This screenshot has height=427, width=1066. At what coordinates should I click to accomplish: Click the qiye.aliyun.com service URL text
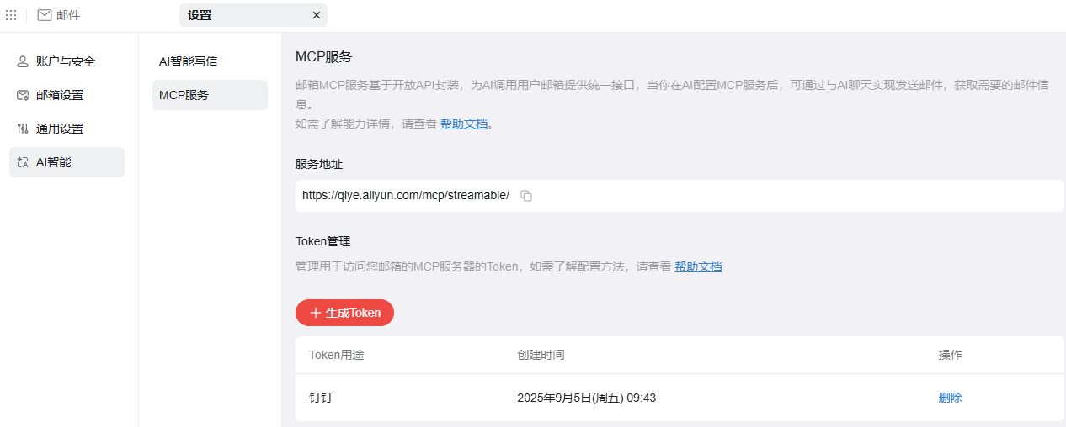click(x=406, y=195)
